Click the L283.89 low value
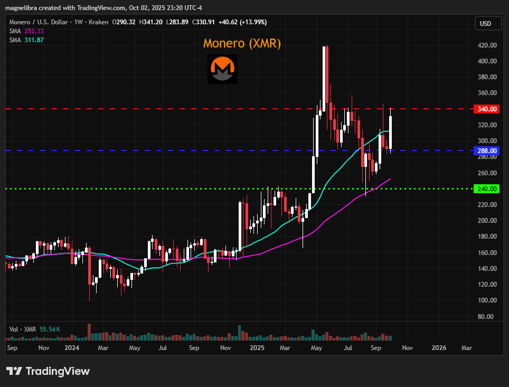 click(x=177, y=22)
